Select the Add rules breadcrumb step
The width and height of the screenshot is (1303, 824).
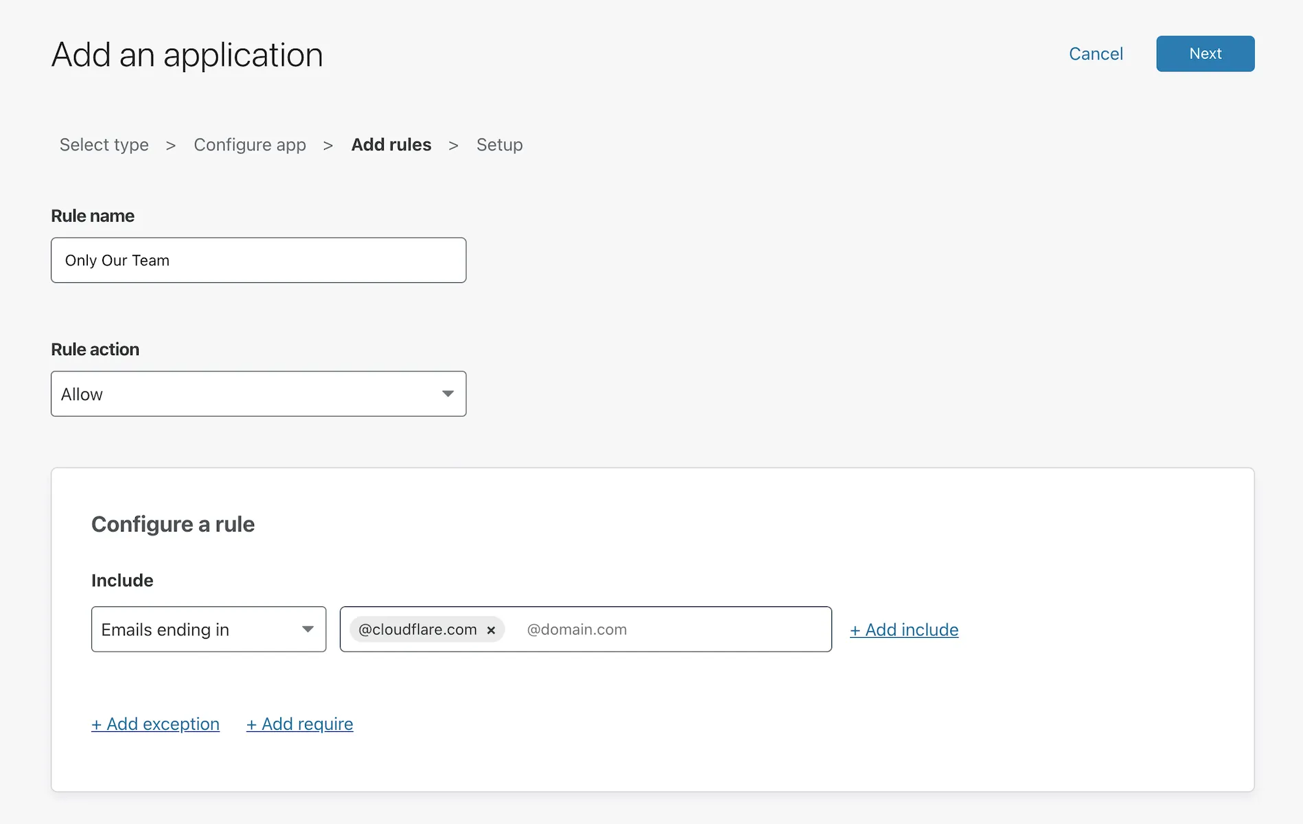pos(391,145)
